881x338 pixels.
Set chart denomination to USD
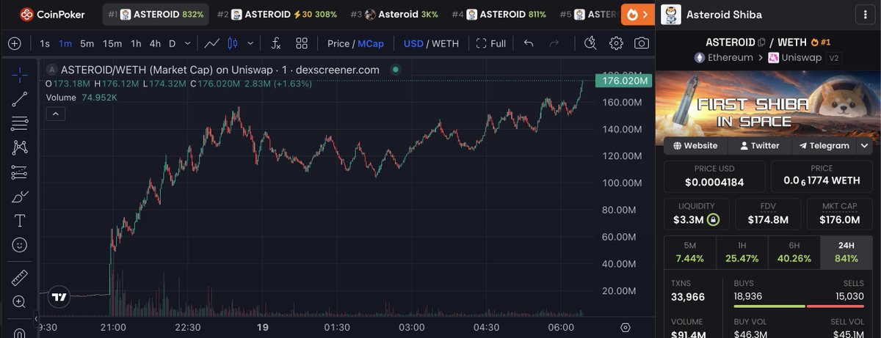click(x=413, y=43)
